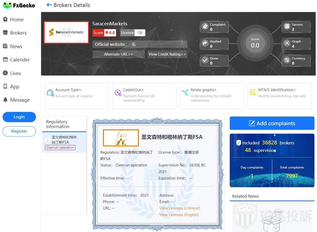
Task: Select the FSA regulator entry in the list
Action: coord(64,142)
